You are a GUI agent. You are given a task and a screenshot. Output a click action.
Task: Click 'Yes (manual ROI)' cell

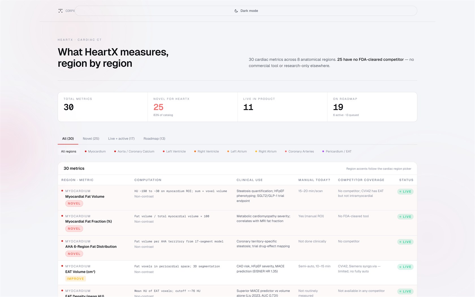tap(311, 216)
